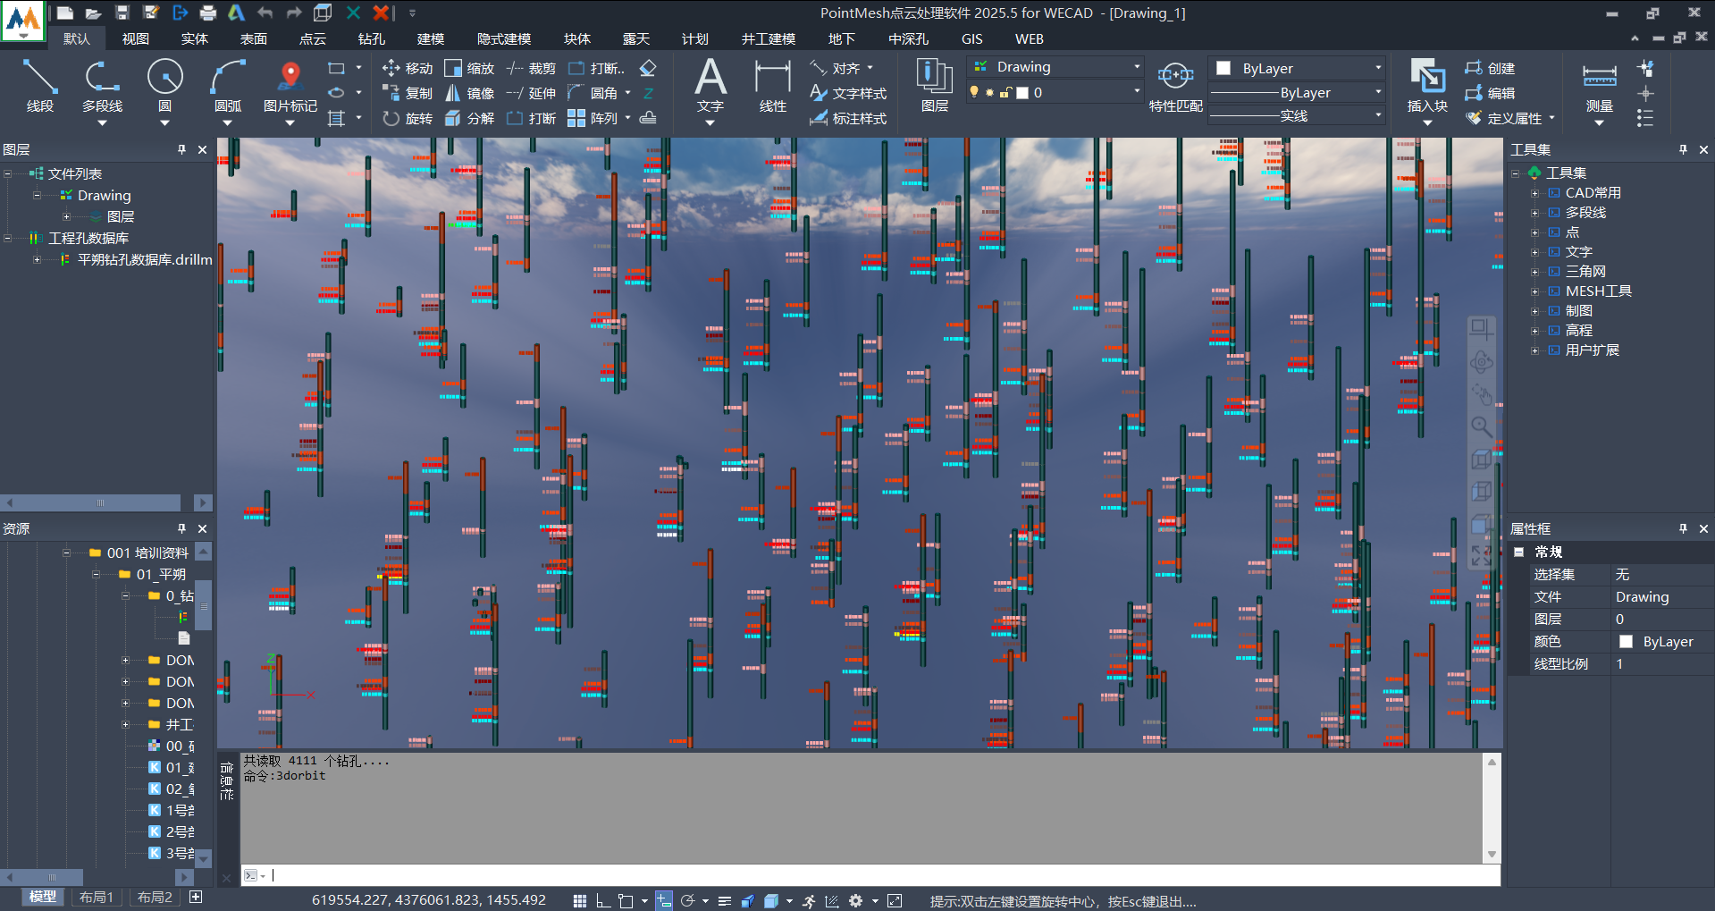
Task: Open the Drawing layer dropdown
Action: (x=1136, y=67)
